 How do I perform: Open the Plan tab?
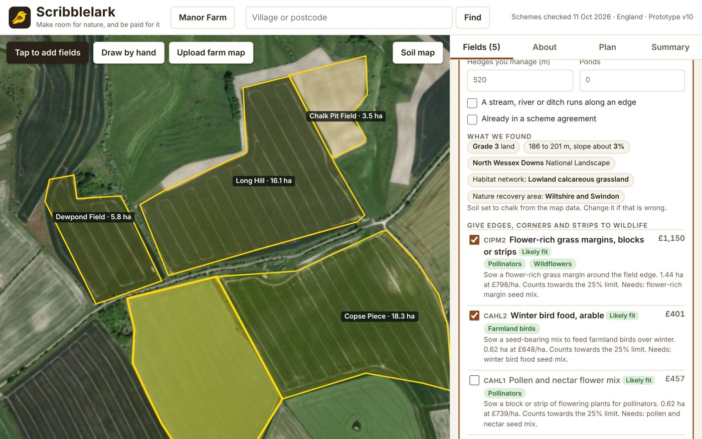(607, 47)
